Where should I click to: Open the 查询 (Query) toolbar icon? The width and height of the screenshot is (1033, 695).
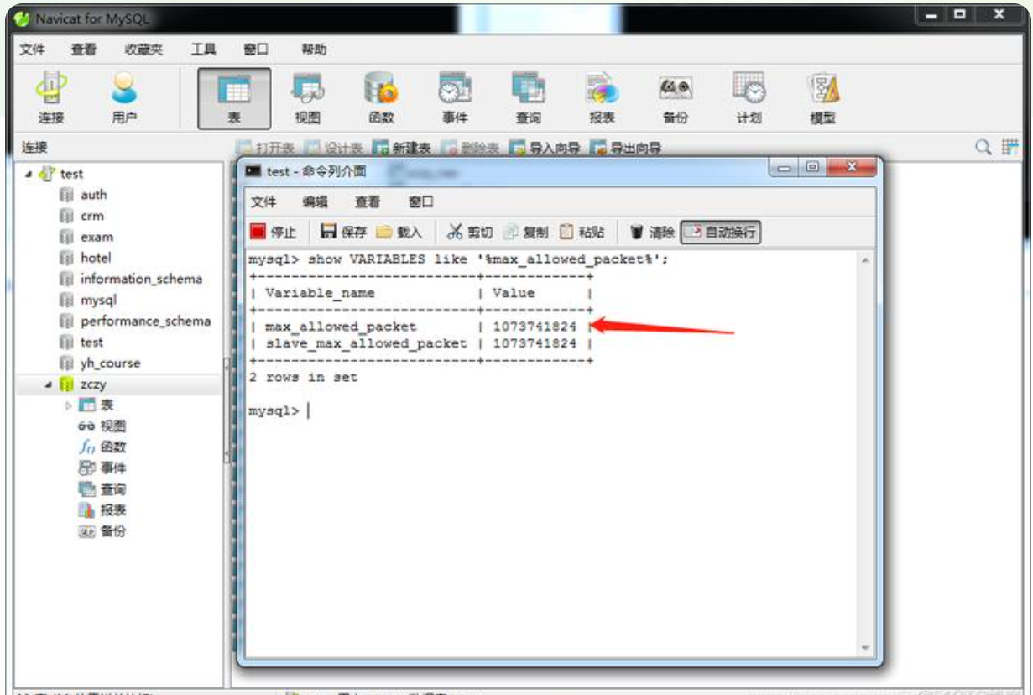528,97
